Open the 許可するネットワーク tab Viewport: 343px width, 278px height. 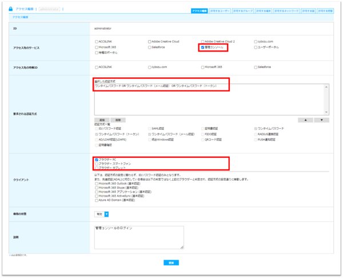click(286, 11)
